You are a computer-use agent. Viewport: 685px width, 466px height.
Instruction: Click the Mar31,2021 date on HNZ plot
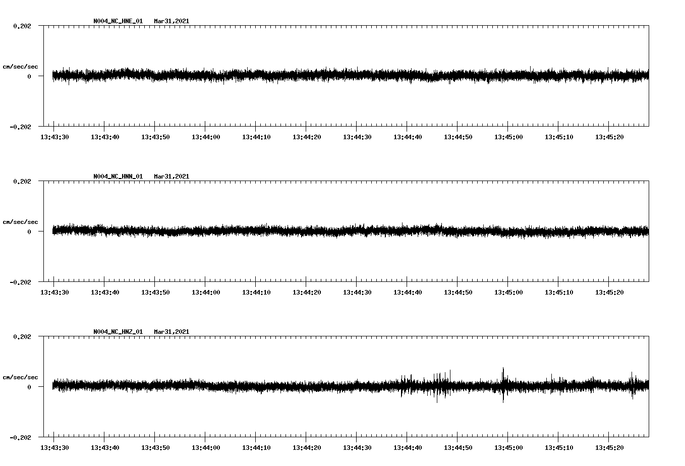pos(172,331)
